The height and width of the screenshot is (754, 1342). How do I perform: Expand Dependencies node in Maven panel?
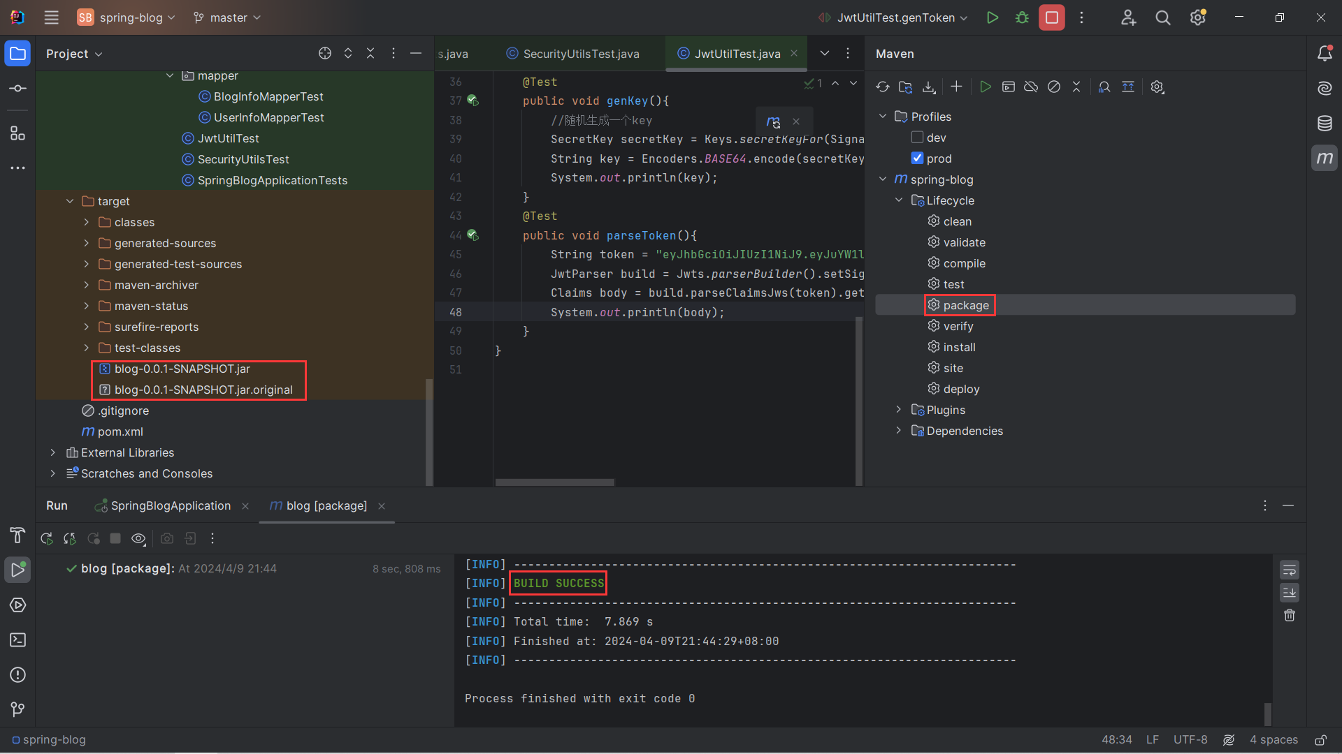pos(899,431)
